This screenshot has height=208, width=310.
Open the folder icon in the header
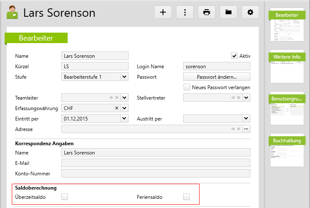click(229, 12)
